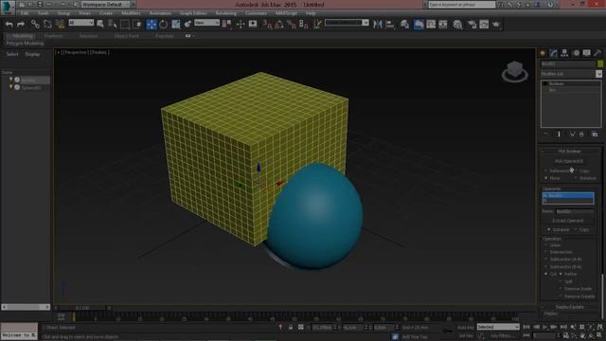
Task: Switch to the Object Paint ribbon tab
Action: point(126,36)
